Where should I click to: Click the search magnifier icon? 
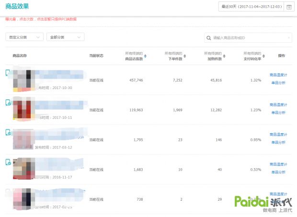pyautogui.click(x=208, y=38)
